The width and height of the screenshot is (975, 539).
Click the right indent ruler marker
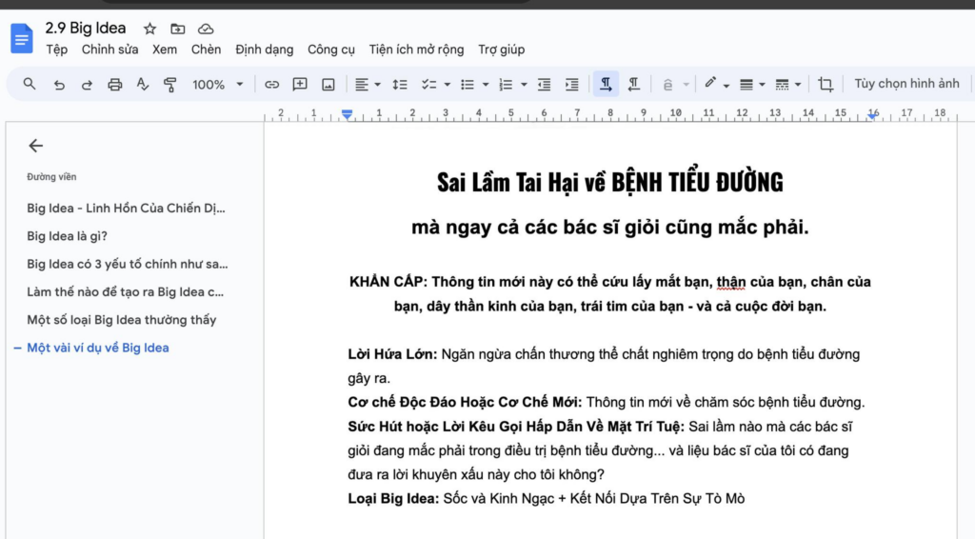pyautogui.click(x=873, y=115)
